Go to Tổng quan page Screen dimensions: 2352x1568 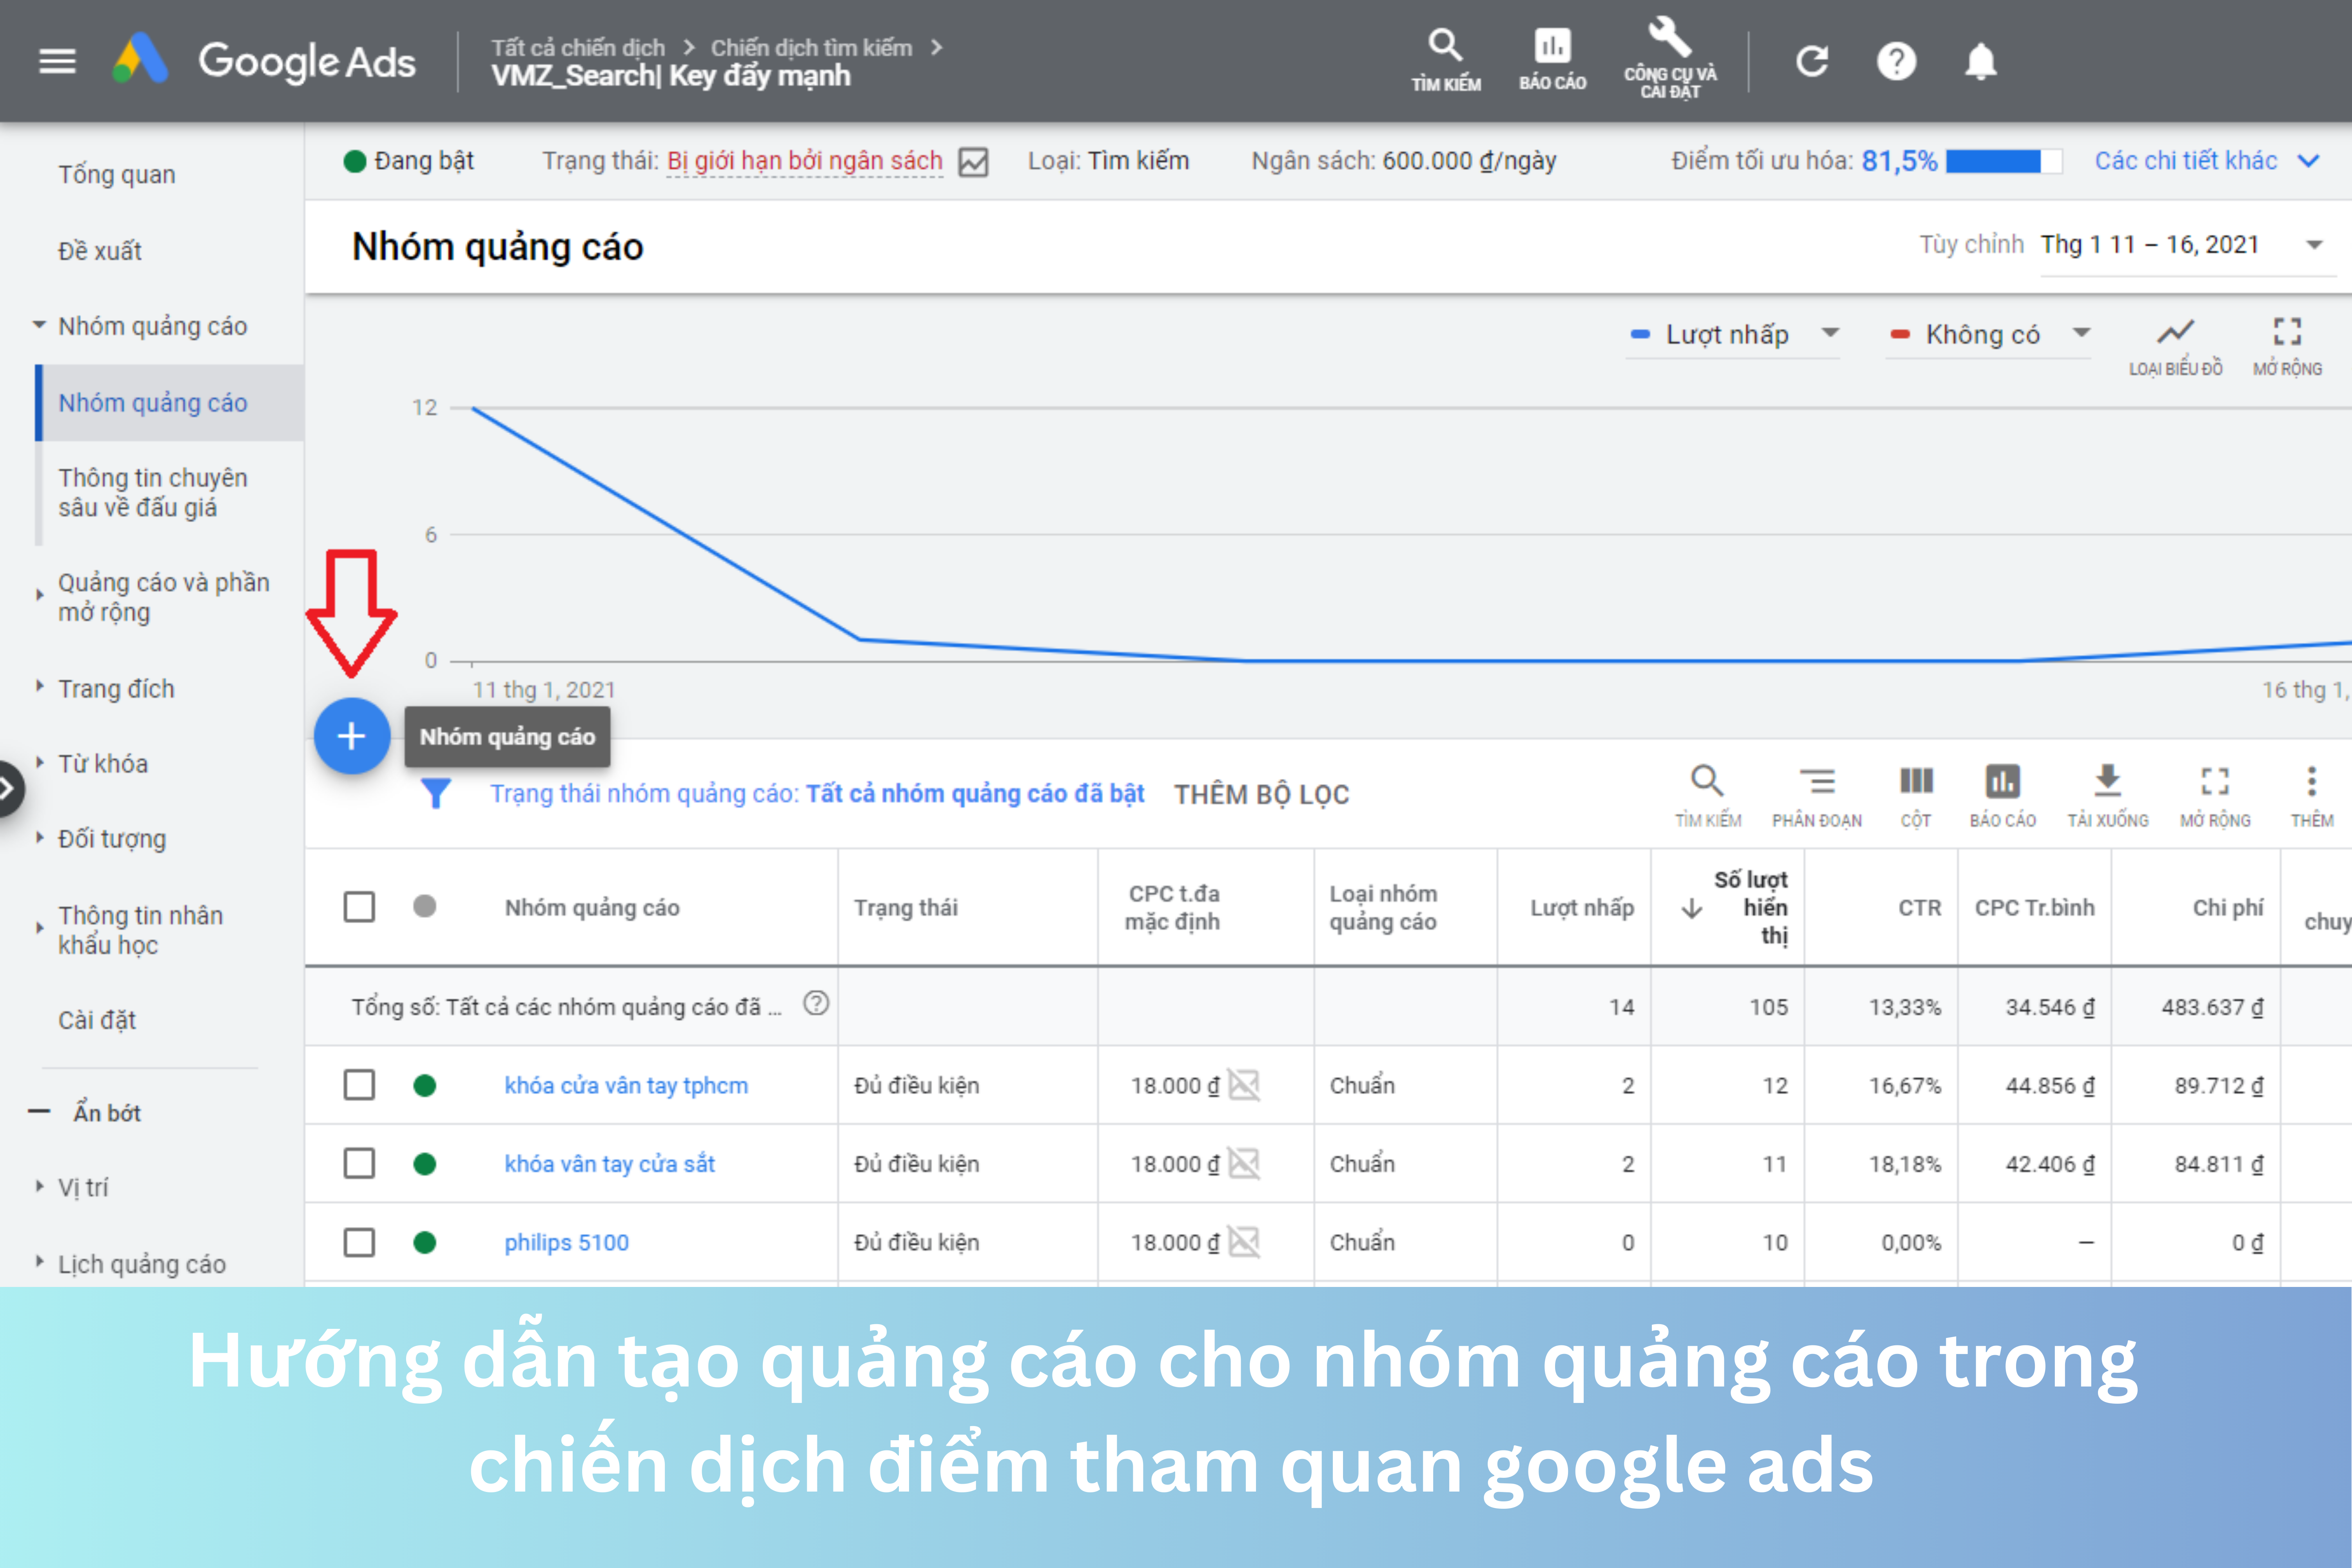point(117,174)
